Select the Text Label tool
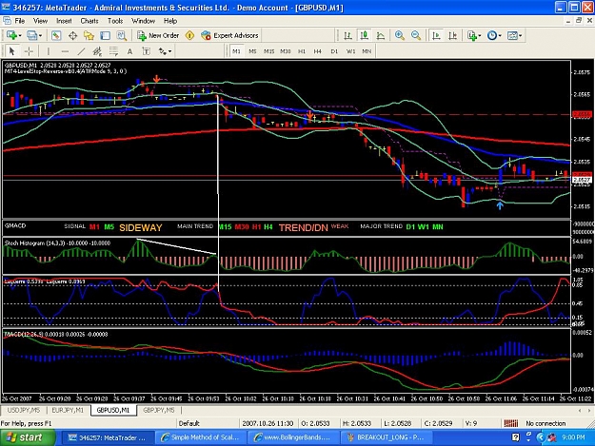Screen dimensions: 595x446 (x=146, y=51)
